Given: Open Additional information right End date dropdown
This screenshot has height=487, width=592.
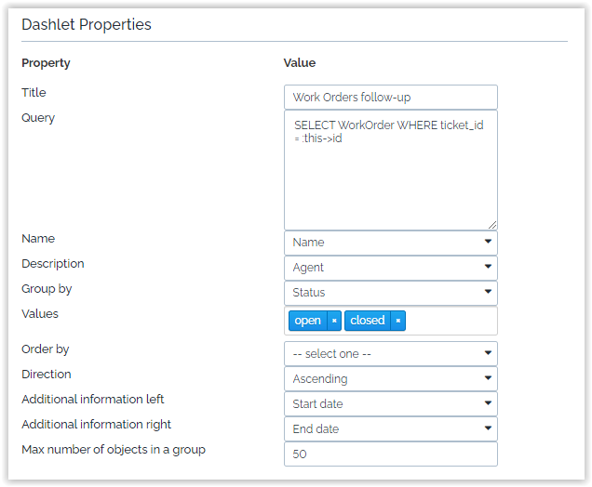Looking at the screenshot, I should 390,429.
